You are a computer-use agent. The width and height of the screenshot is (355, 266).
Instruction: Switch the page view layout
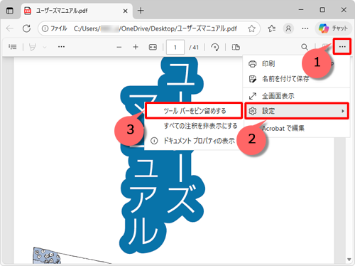[x=236, y=47]
